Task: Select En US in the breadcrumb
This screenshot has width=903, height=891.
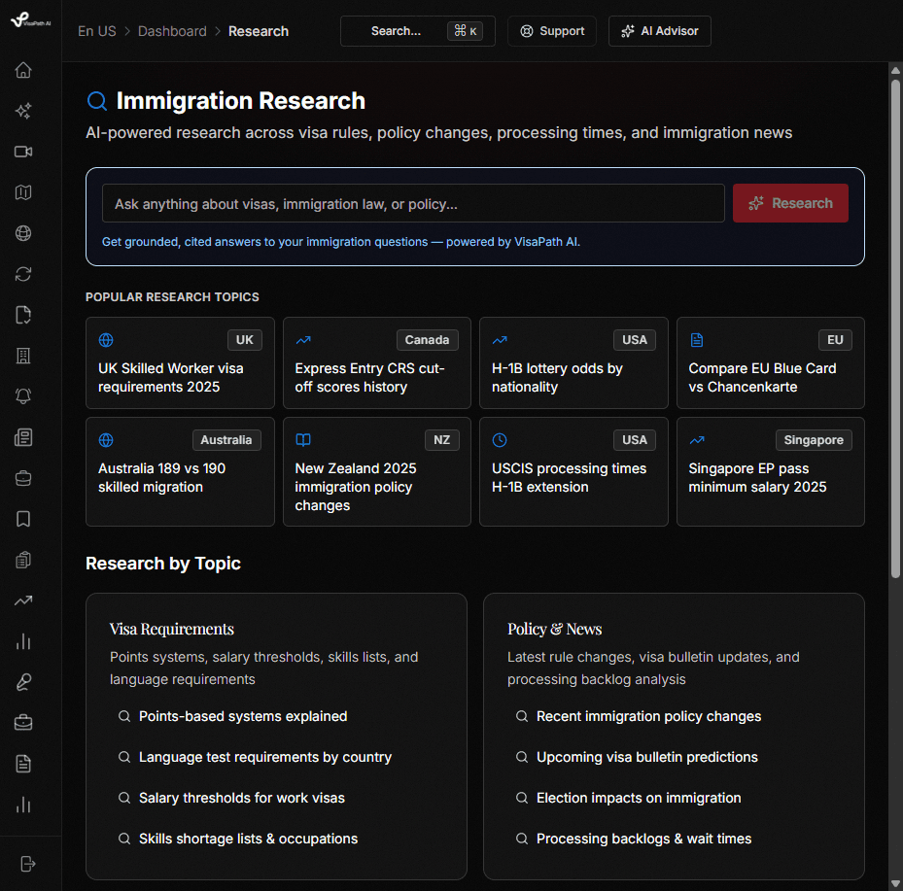Action: click(97, 31)
